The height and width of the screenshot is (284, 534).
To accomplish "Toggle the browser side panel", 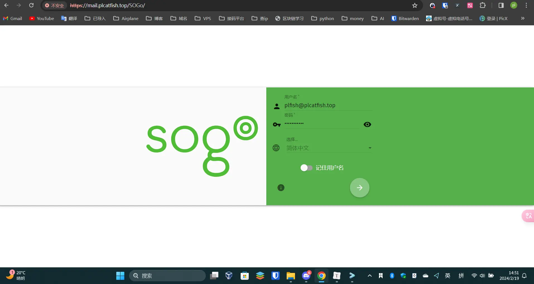I will (x=501, y=6).
